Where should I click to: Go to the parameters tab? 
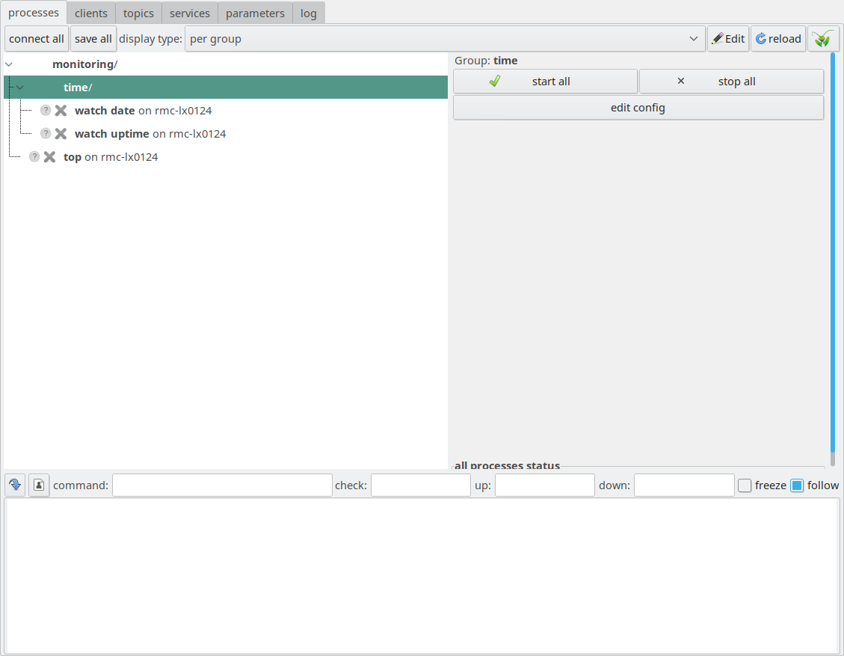255,13
